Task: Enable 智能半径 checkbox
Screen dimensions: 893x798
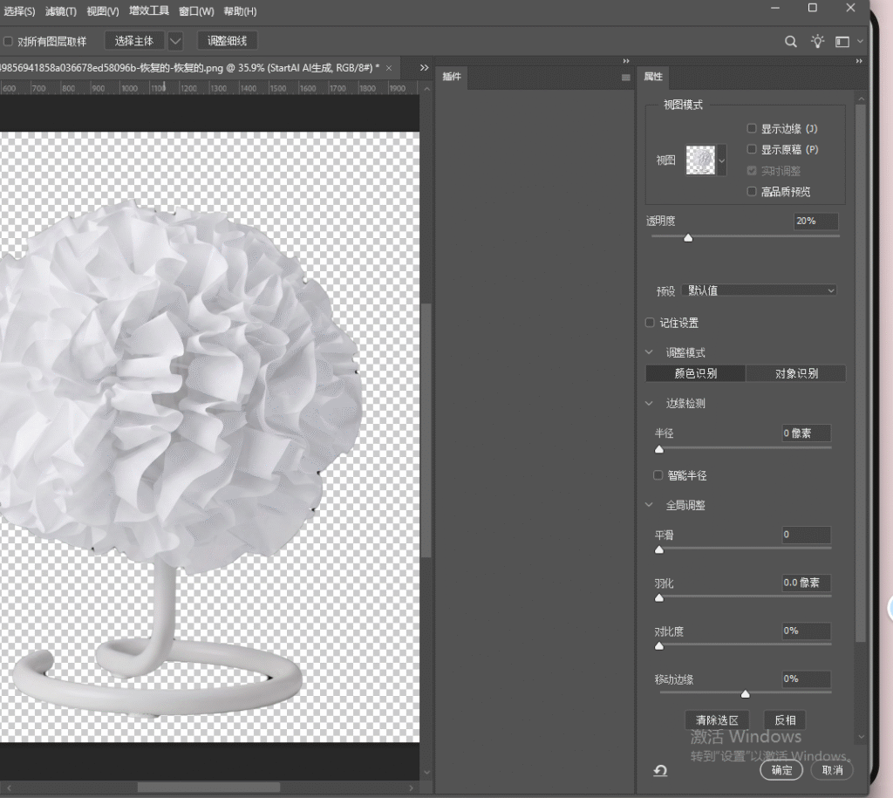Action: (658, 475)
